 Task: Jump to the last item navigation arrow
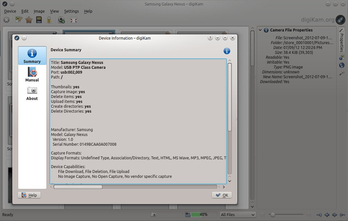(342, 215)
